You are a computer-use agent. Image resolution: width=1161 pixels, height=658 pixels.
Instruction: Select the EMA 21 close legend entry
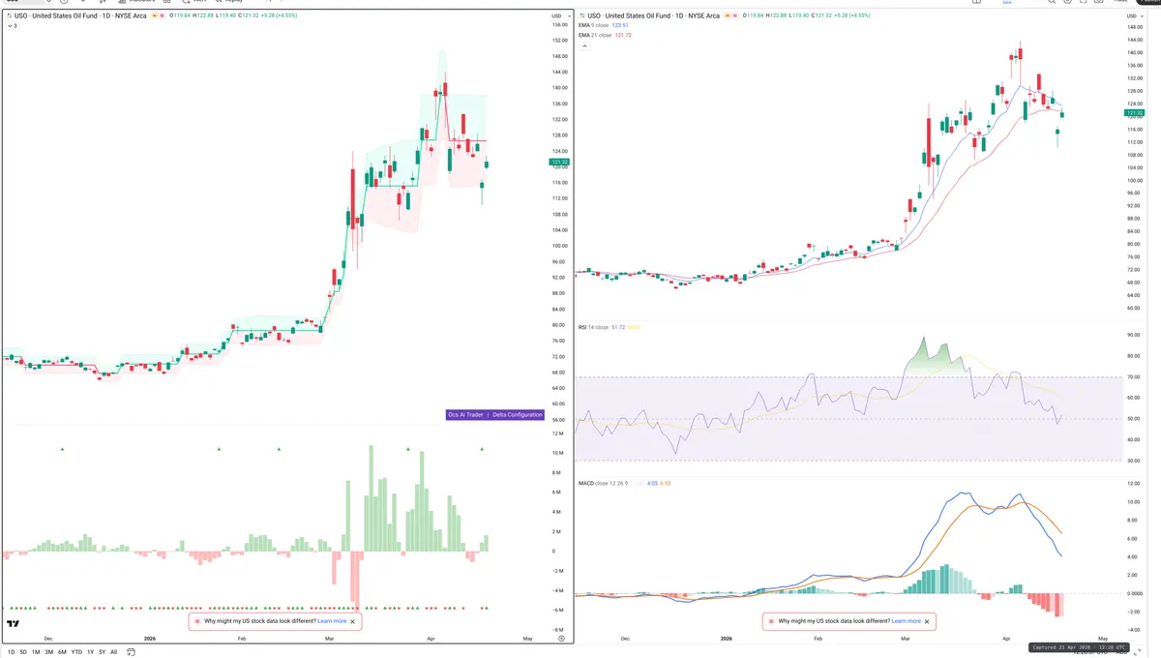pyautogui.click(x=596, y=35)
